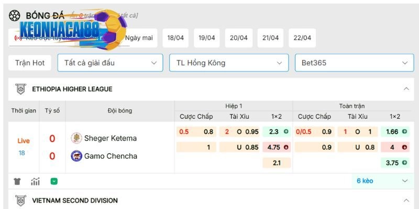
Task: Click the Ethiopia Higher League pennant icon
Action: point(21,89)
